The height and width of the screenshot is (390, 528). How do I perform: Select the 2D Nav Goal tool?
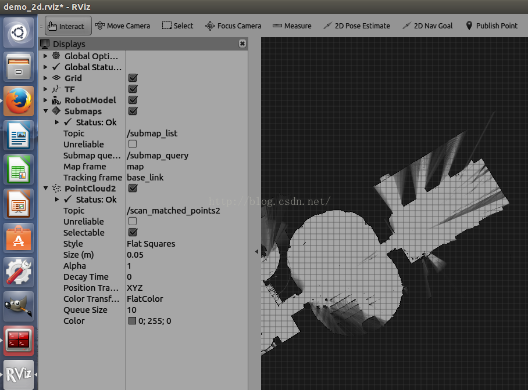(427, 26)
